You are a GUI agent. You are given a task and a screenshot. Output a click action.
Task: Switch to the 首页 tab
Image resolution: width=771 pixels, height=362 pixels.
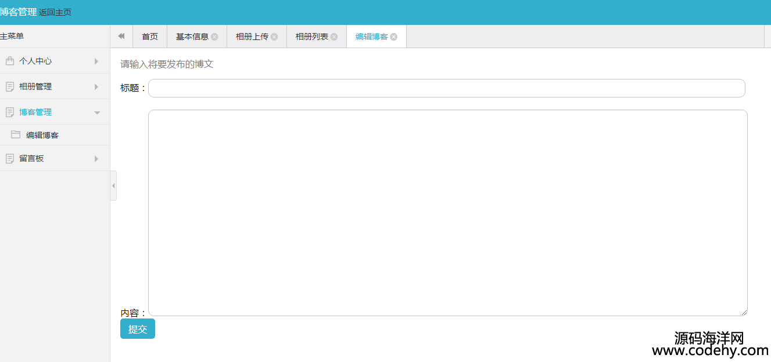coord(150,37)
